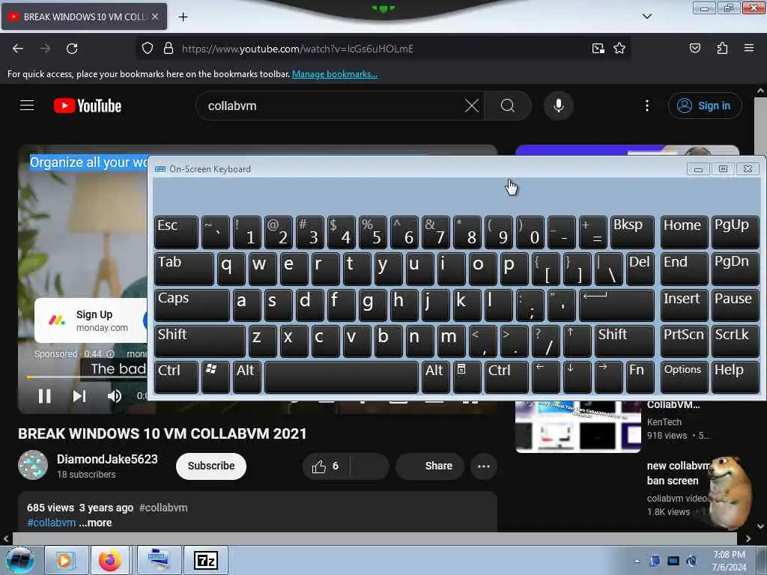The width and height of the screenshot is (767, 575).
Task: Open Manage bookmarks link
Action: click(335, 74)
